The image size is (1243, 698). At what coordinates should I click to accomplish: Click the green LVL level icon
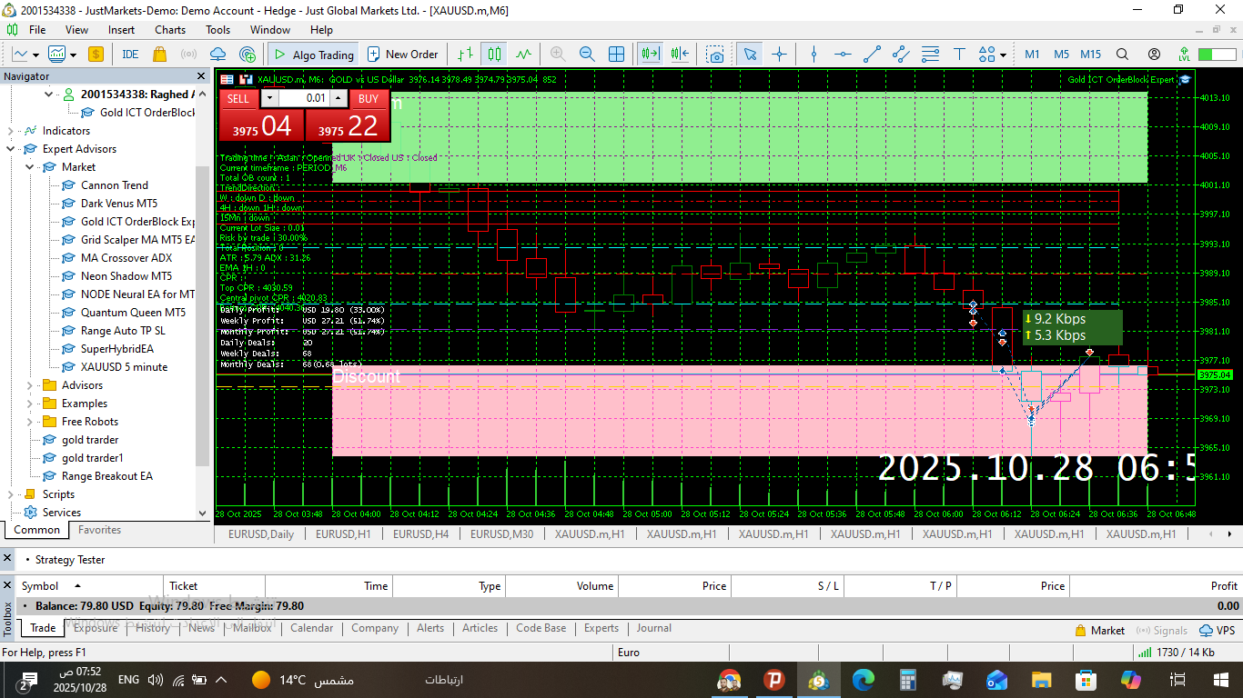(1184, 55)
